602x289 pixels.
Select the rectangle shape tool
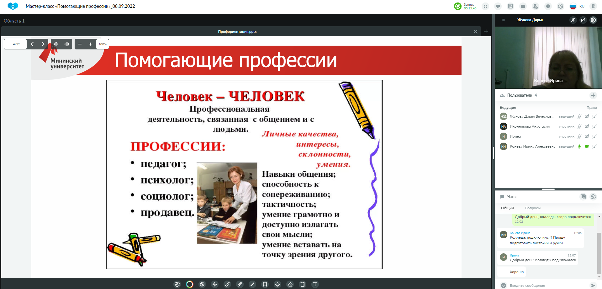click(x=265, y=284)
